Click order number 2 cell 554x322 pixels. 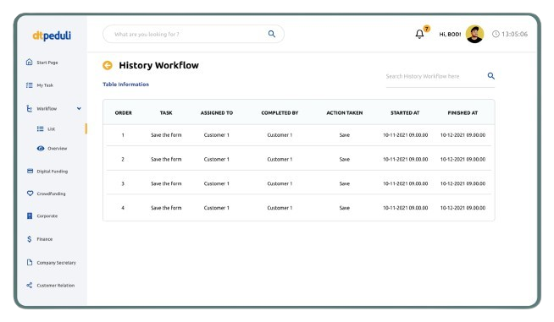coord(123,160)
